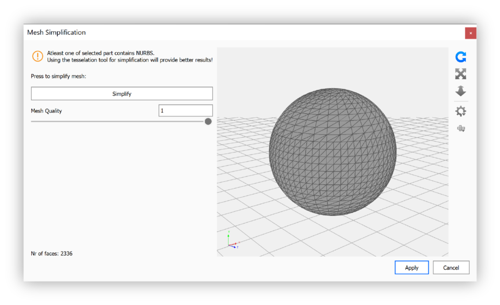Open the gear settings dropdown in preview toolbar
The width and height of the screenshot is (500, 305).
[460, 111]
